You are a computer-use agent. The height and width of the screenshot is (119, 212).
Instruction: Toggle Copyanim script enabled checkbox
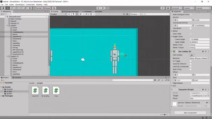click(x=177, y=90)
